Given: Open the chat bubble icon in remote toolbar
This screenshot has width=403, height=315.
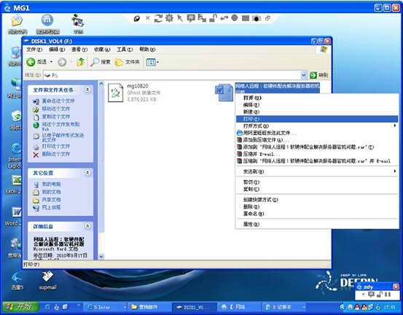Looking at the screenshot, I should [x=191, y=18].
